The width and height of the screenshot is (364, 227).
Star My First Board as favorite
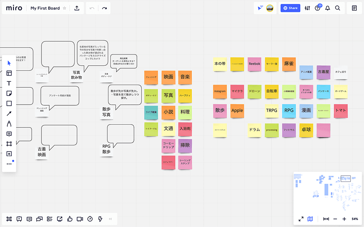(x=64, y=8)
